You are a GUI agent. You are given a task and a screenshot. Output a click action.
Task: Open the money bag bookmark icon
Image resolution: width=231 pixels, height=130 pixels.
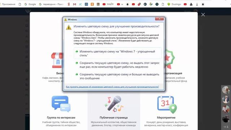(x=191, y=4)
